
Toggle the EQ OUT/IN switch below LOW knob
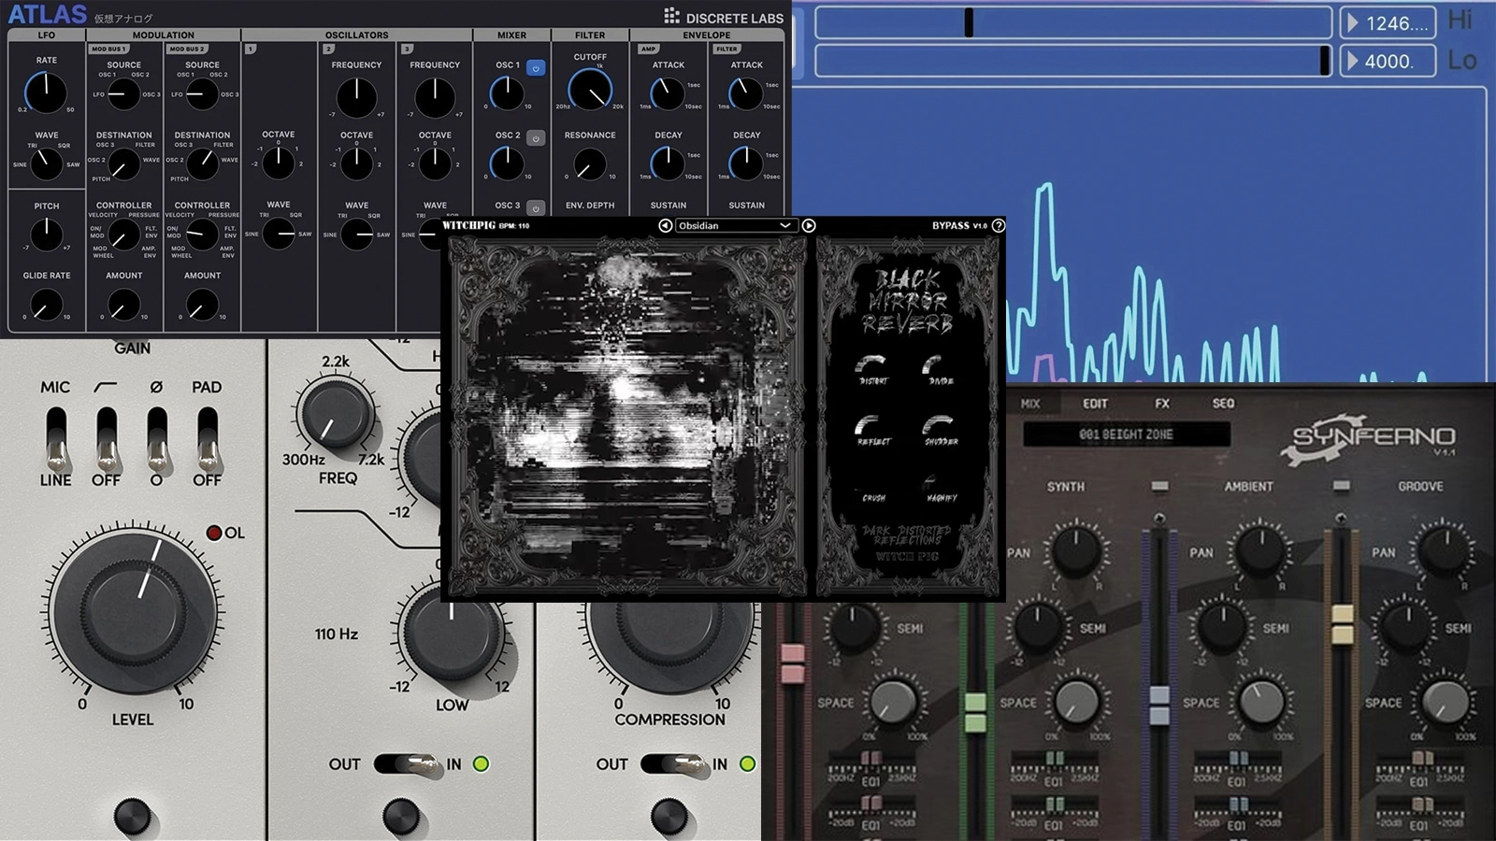(x=407, y=764)
